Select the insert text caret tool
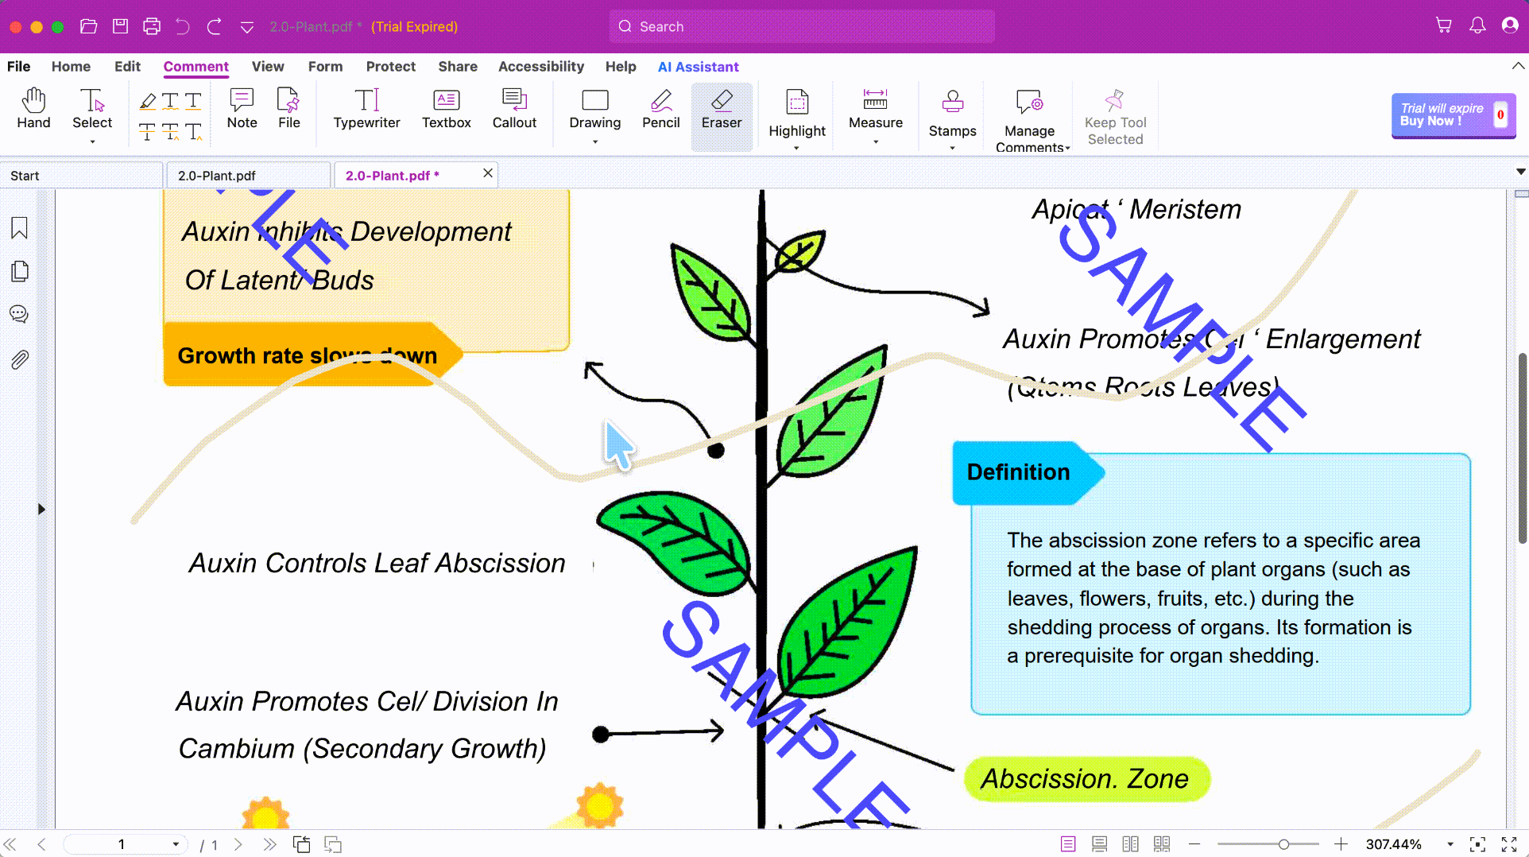 tap(194, 132)
